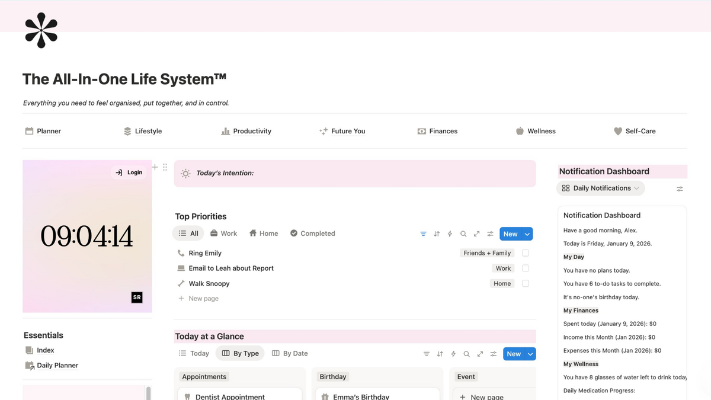Viewport: 711px width, 400px height.
Task: Click the search icon in Top Priorities
Action: click(x=463, y=234)
